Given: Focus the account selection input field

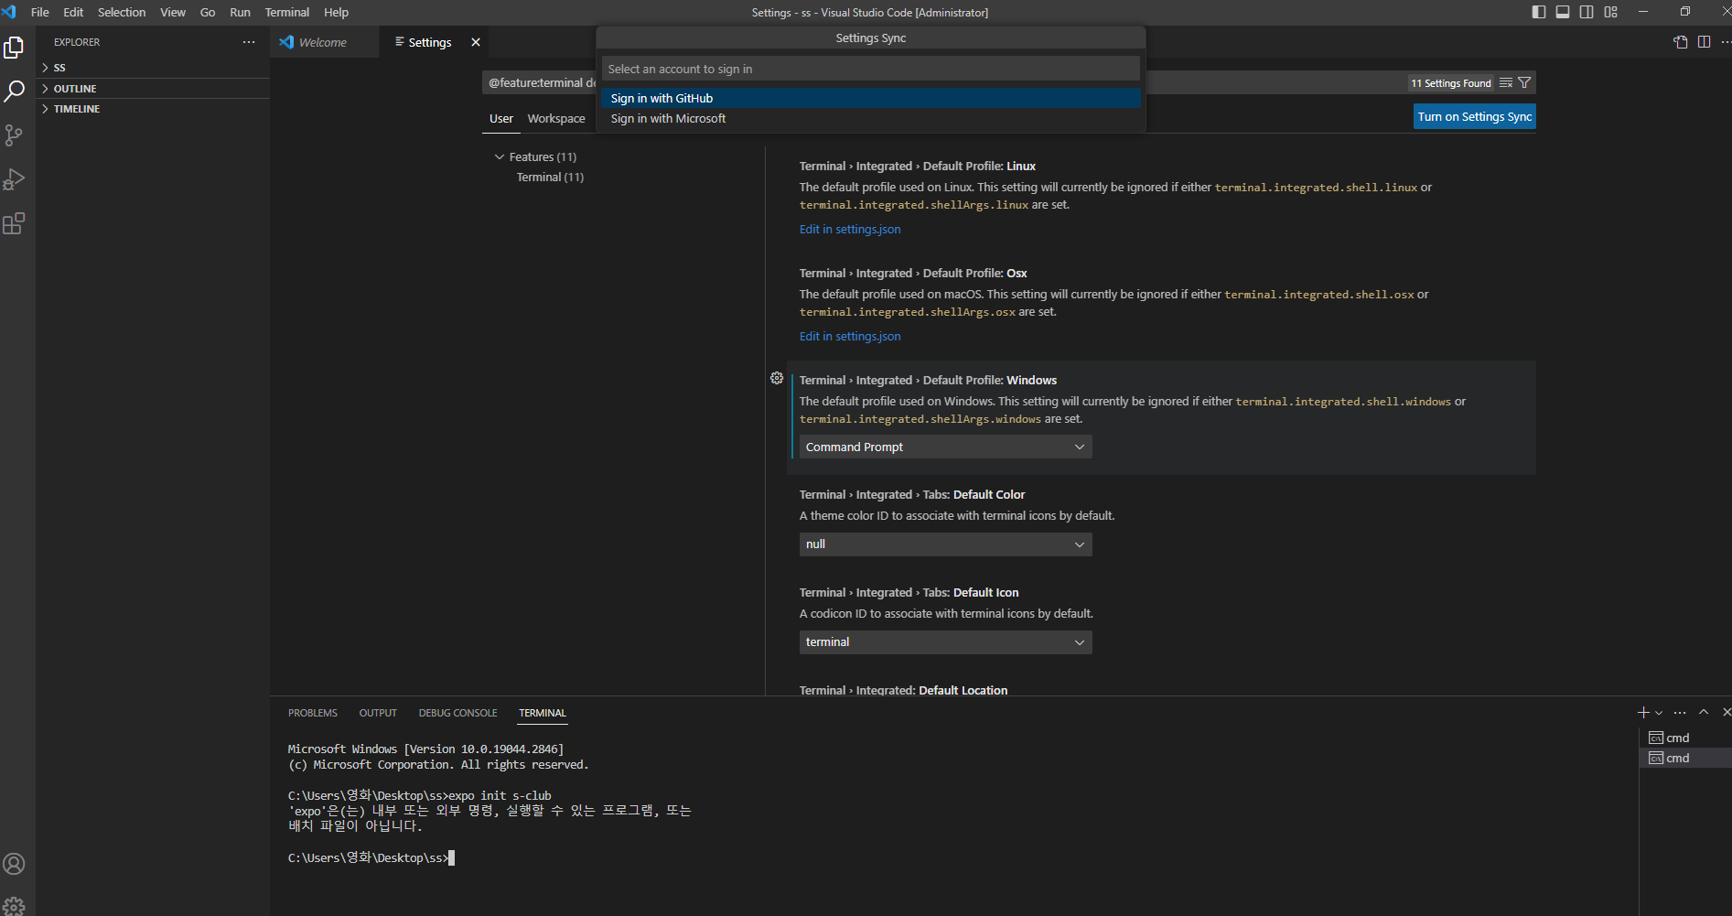Looking at the screenshot, I should (x=871, y=69).
